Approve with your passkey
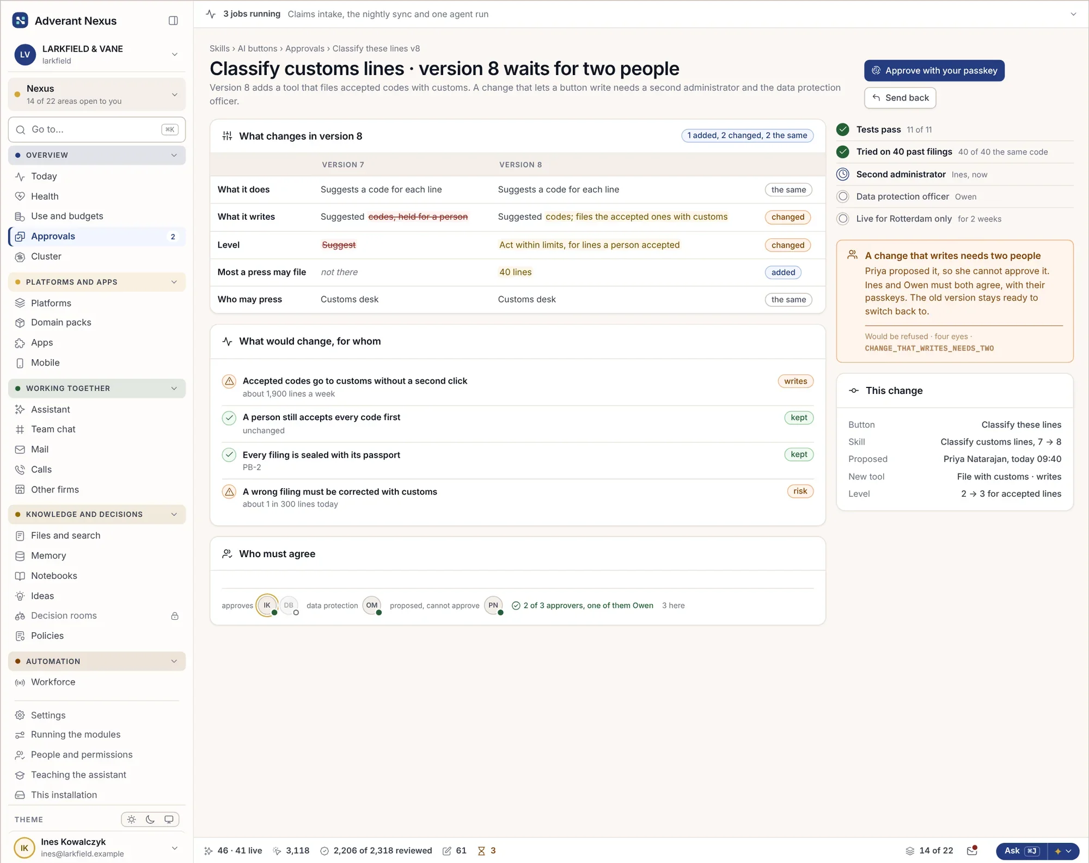1089x863 pixels. 934,71
